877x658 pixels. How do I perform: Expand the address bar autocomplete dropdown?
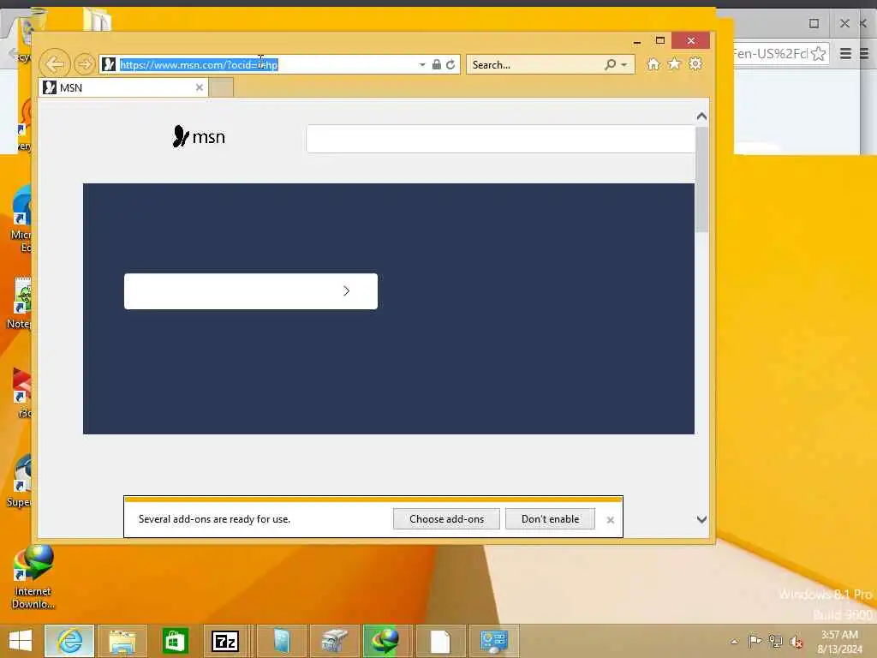422,65
